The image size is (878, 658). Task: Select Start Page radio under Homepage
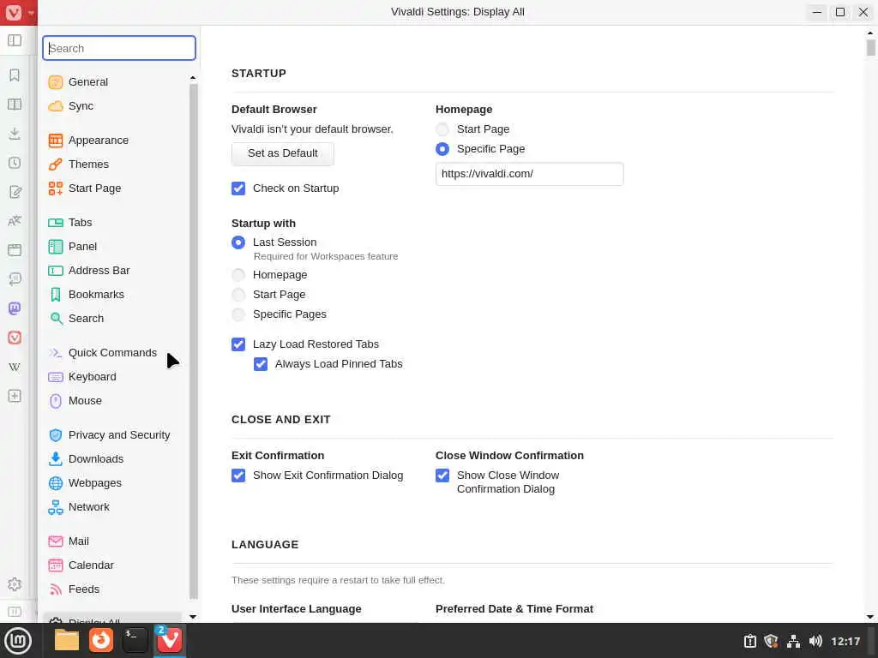click(x=442, y=129)
